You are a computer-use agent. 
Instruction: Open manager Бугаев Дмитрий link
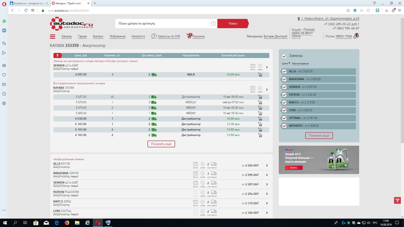click(275, 36)
